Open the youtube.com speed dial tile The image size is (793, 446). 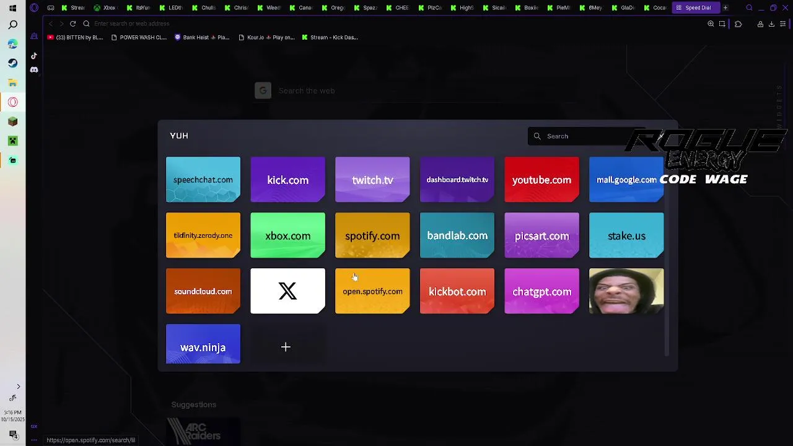[x=541, y=180]
